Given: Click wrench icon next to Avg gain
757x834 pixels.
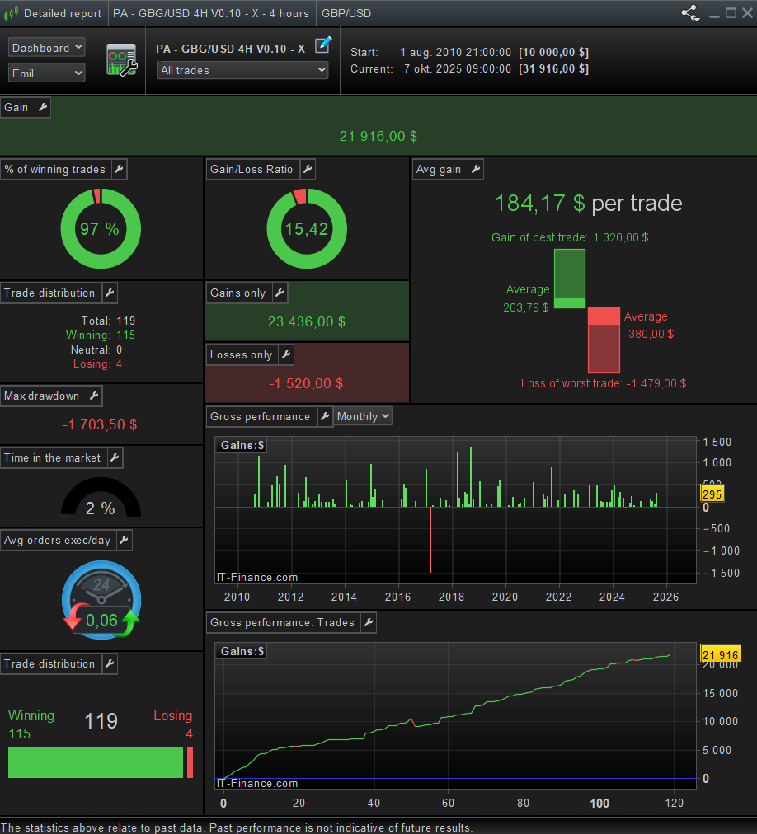Looking at the screenshot, I should click(475, 170).
